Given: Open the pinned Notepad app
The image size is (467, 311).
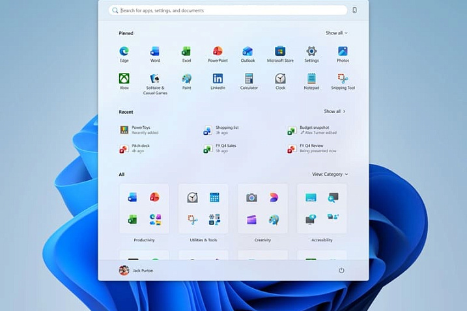Looking at the screenshot, I should tap(311, 81).
